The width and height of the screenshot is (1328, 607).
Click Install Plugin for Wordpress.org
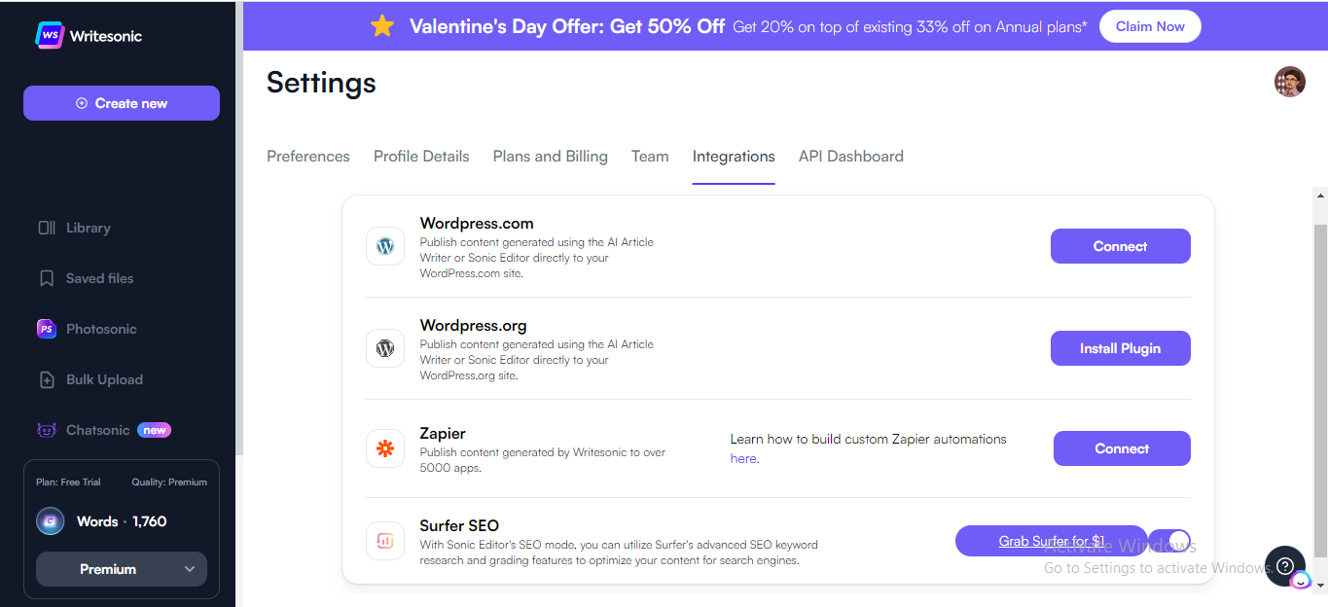point(1121,348)
